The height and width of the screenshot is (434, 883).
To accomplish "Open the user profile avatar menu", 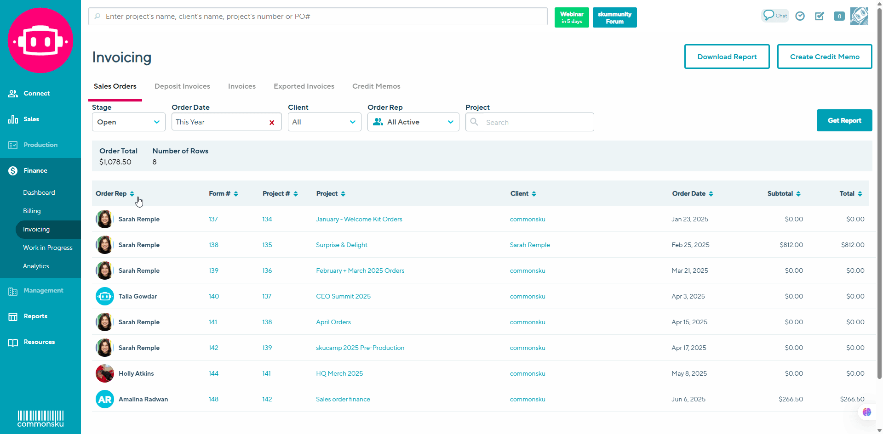I will (859, 16).
